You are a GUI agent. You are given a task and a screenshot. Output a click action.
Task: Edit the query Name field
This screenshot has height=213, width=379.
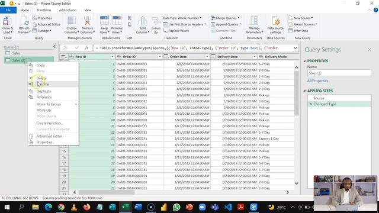tap(339, 73)
